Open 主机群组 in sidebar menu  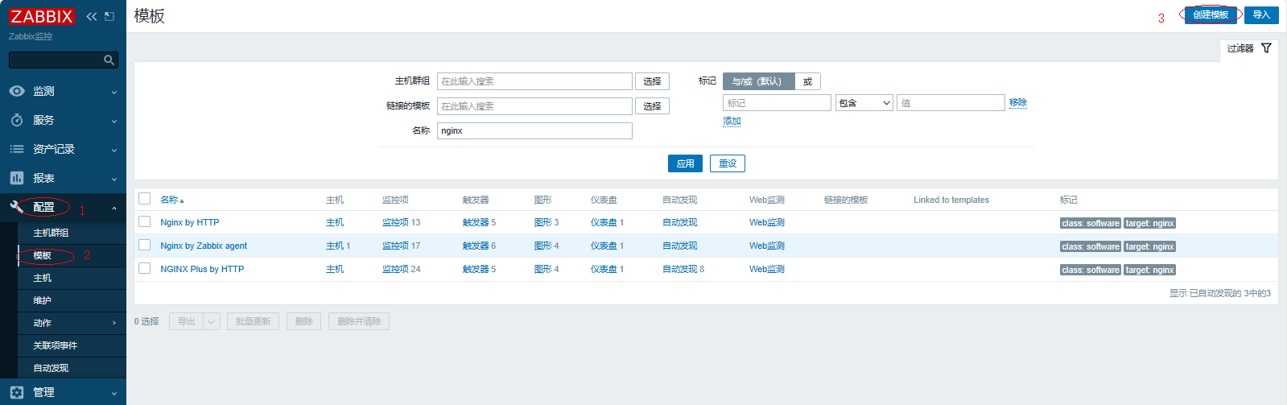(51, 233)
